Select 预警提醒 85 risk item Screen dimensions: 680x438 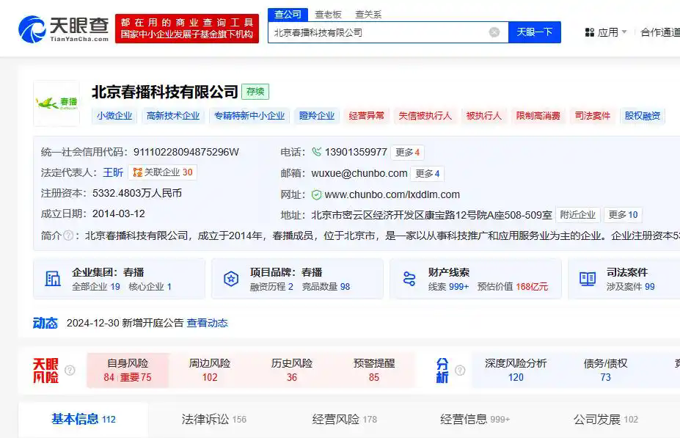point(374,370)
